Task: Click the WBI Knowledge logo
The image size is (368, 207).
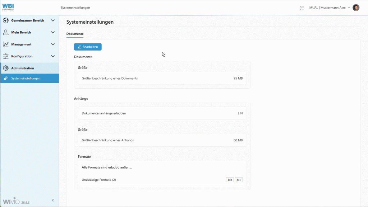Action: click(8, 7)
